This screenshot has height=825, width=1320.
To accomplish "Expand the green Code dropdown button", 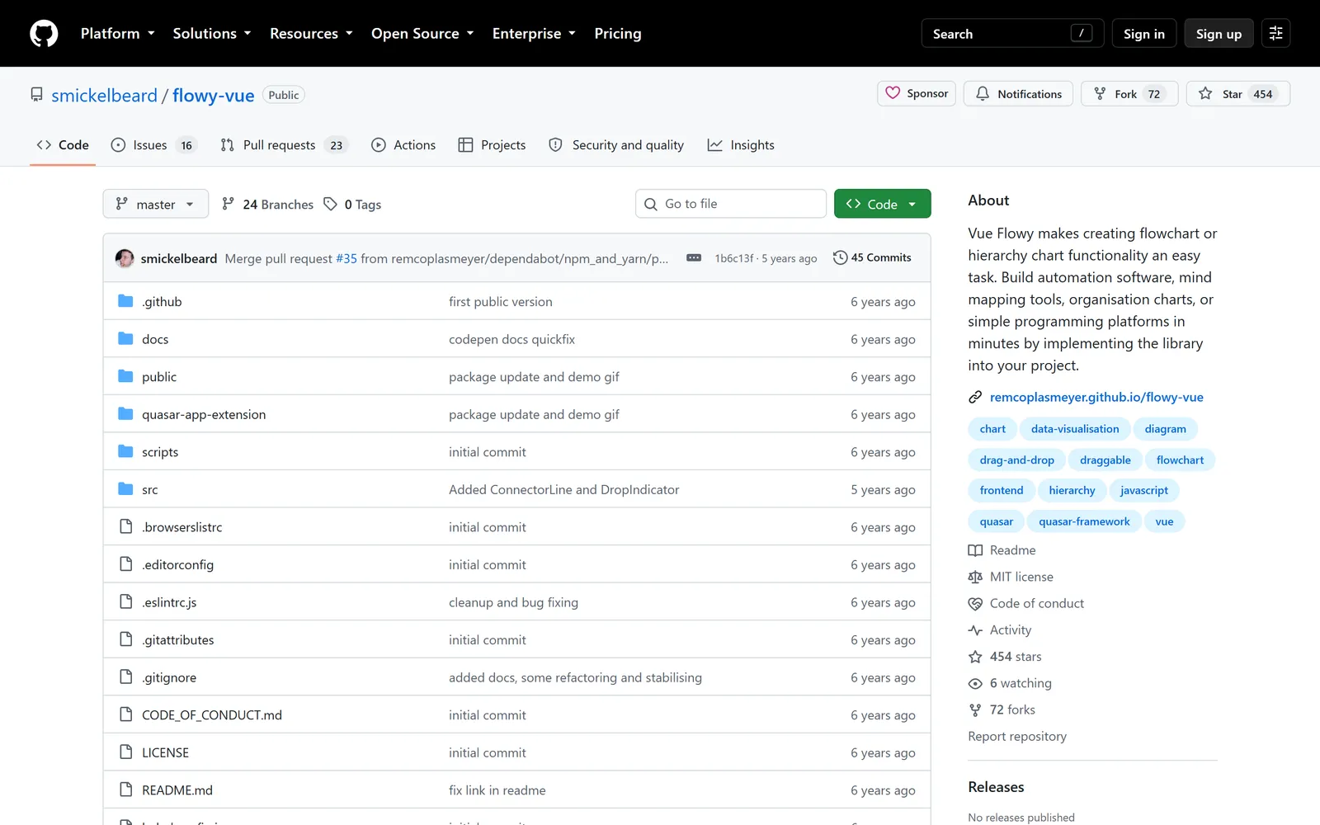I will click(x=882, y=204).
